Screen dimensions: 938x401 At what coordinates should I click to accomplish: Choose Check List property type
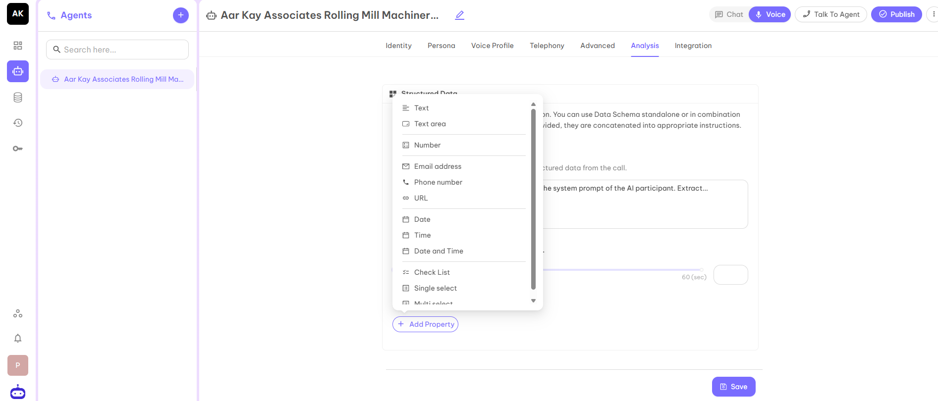(x=432, y=272)
